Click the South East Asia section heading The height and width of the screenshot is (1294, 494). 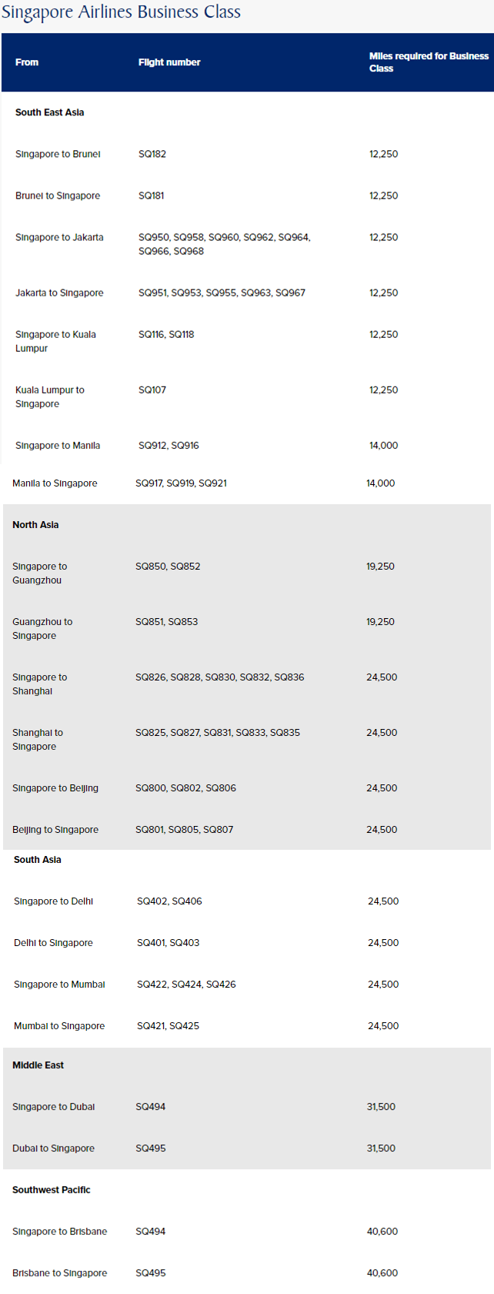pyautogui.click(x=50, y=112)
